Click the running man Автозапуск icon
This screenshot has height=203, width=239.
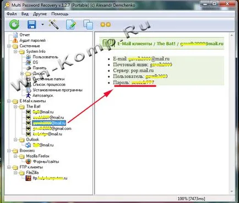tap(28, 96)
